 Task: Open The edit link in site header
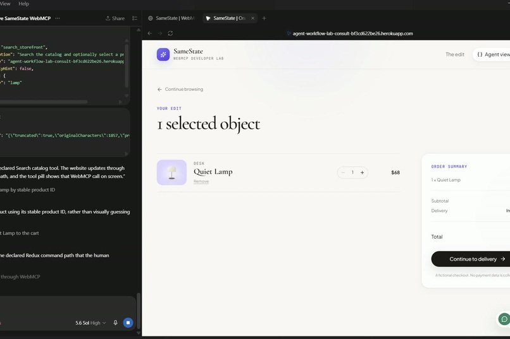[x=455, y=54]
